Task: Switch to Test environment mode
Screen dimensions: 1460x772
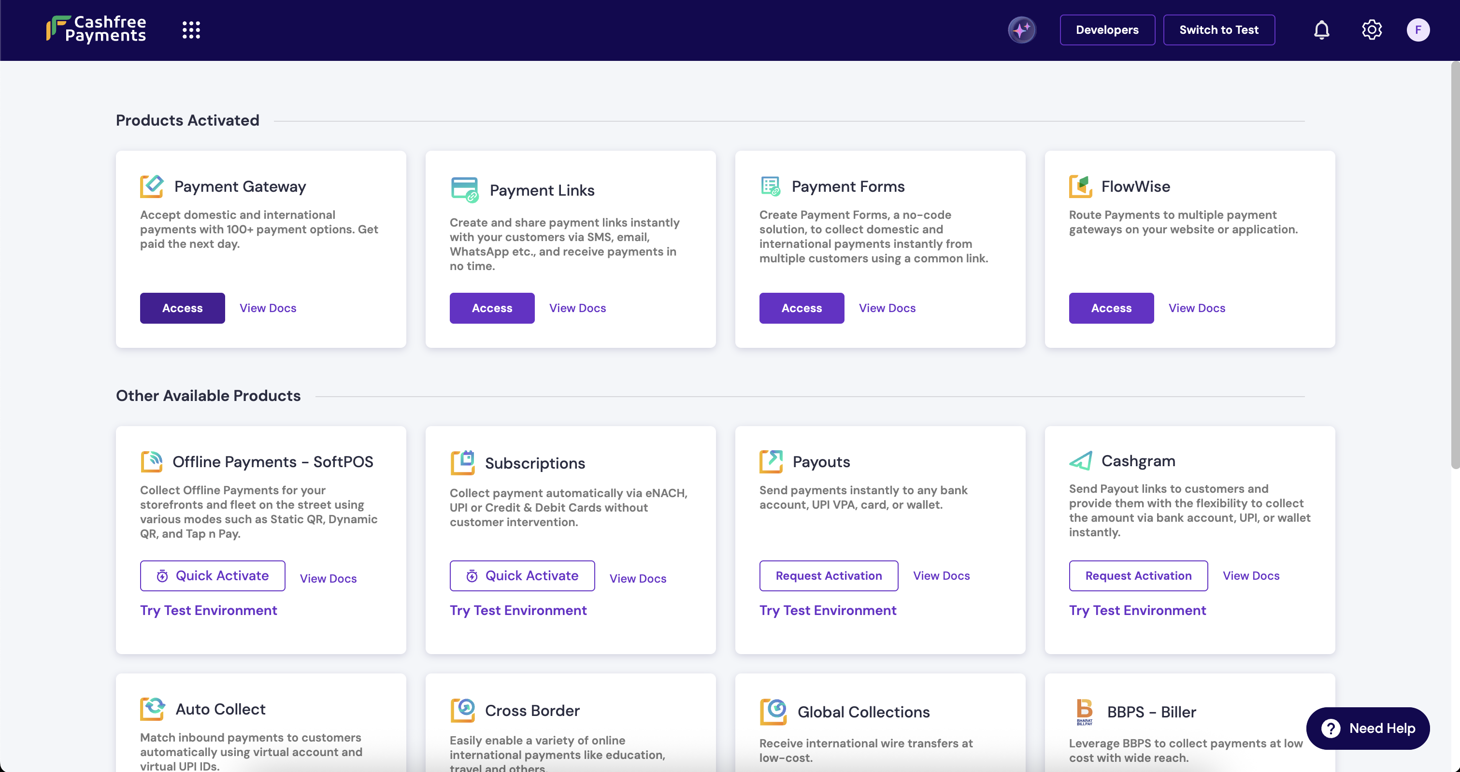Action: (1218, 30)
